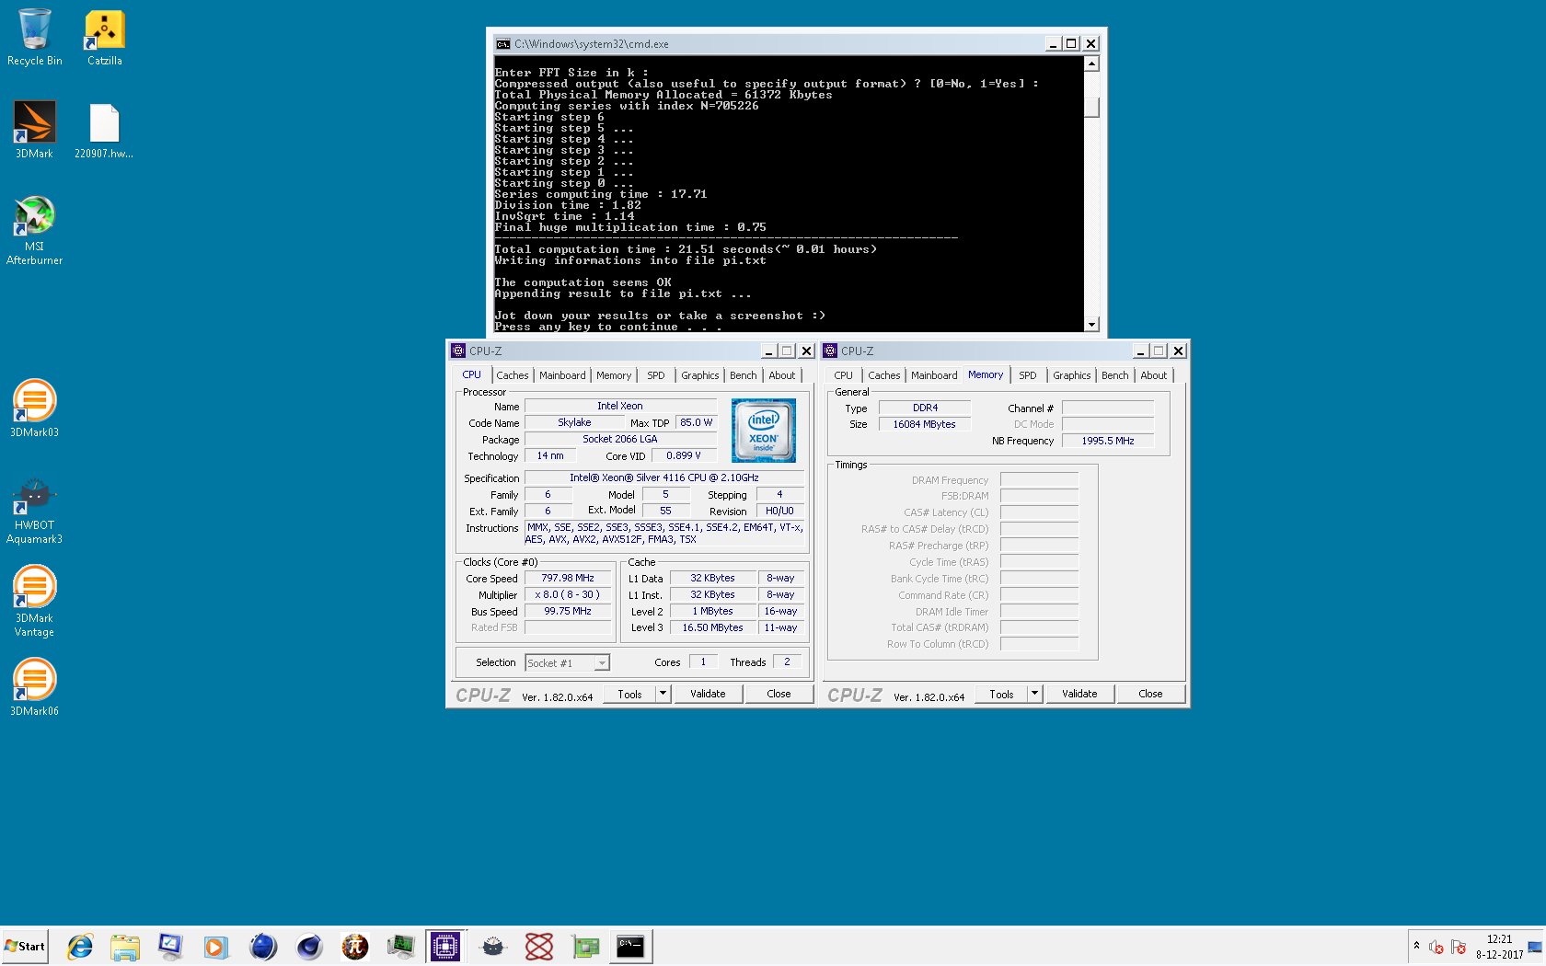Image resolution: width=1546 pixels, height=966 pixels.
Task: Open the Start menu
Action: click(25, 946)
